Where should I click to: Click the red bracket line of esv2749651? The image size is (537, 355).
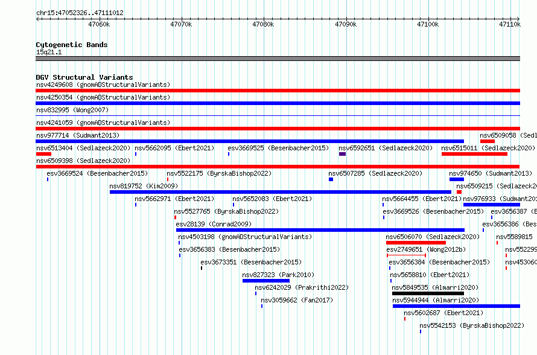(x=406, y=255)
